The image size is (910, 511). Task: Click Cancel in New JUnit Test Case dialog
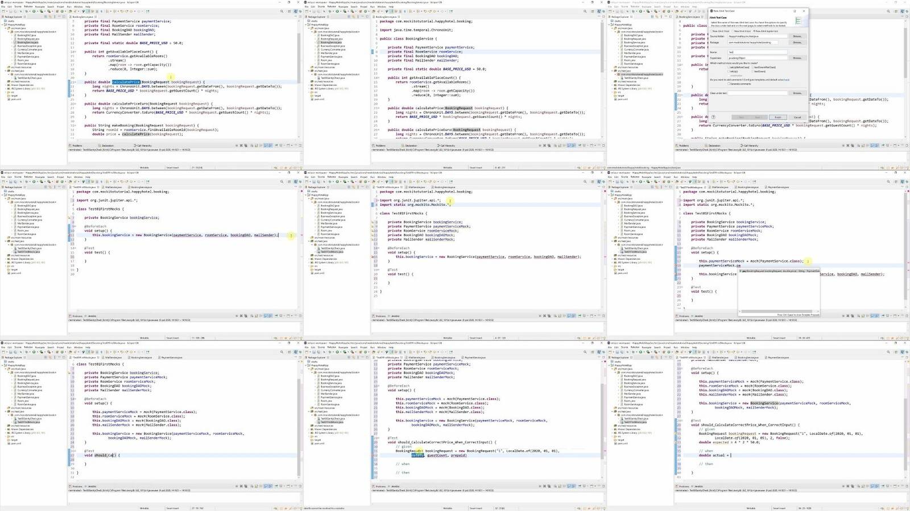[x=797, y=117]
